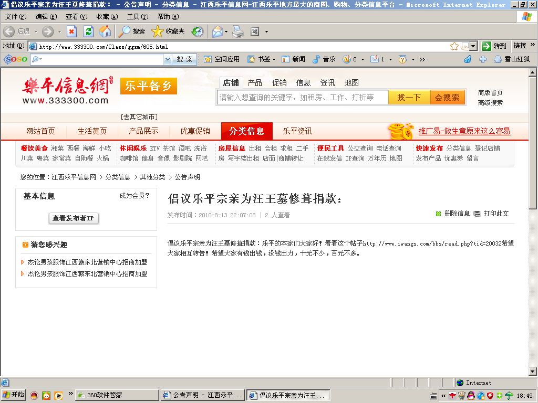Click the Refresh icon in the browser toolbar
Screen dimensions: 538x403
point(88,31)
